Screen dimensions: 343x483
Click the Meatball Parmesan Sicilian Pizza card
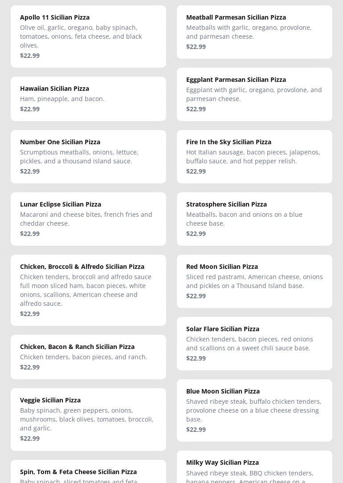254,32
